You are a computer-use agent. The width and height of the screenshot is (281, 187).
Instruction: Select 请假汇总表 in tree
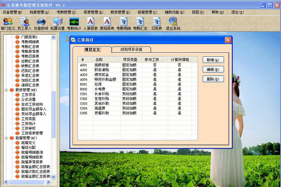(x=30, y=85)
